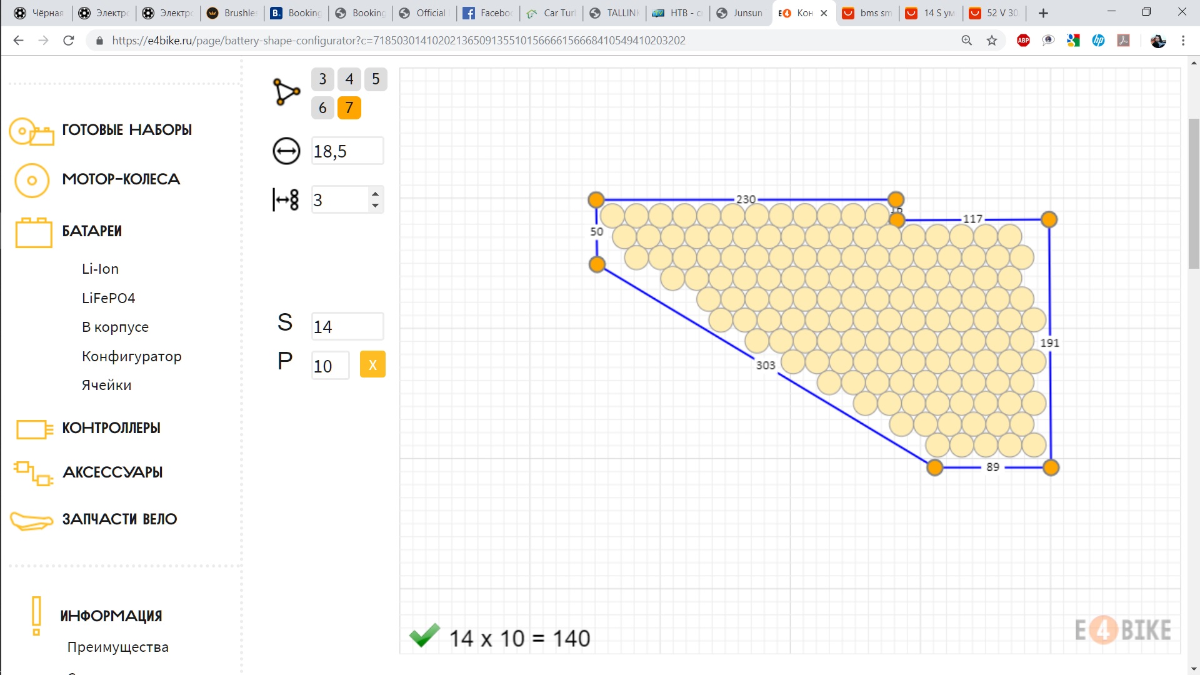Click the accessories connector icon
This screenshot has height=675, width=1200.
33,473
